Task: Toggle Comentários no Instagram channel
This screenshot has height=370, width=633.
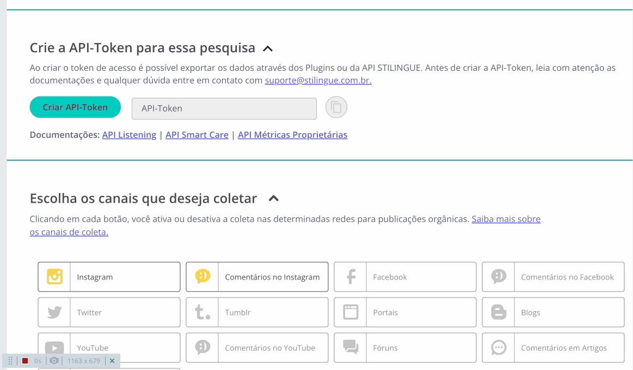Action: (257, 277)
